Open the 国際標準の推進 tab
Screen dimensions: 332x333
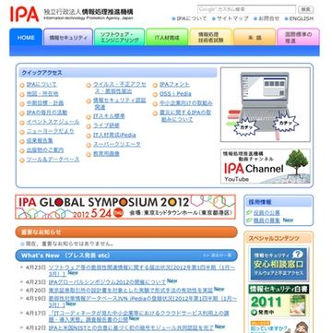click(x=298, y=38)
